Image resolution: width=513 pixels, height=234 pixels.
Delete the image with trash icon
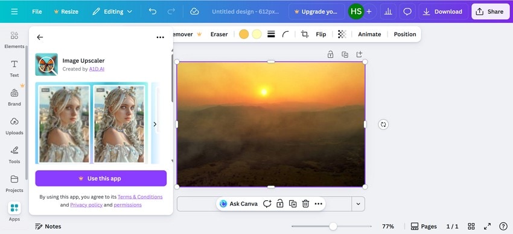click(x=305, y=204)
